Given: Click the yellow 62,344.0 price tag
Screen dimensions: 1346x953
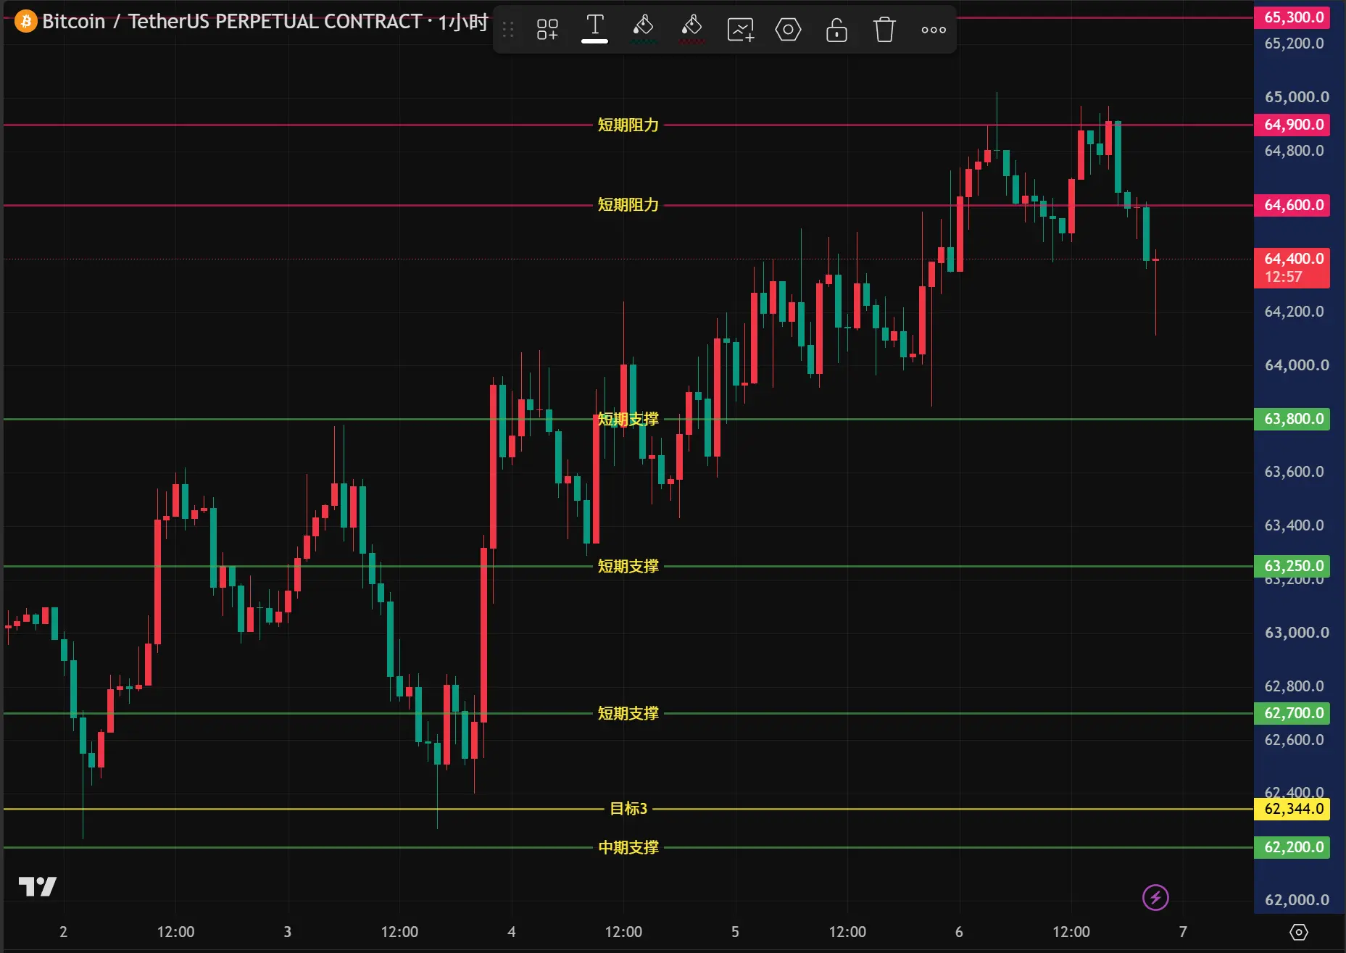Looking at the screenshot, I should (x=1292, y=809).
